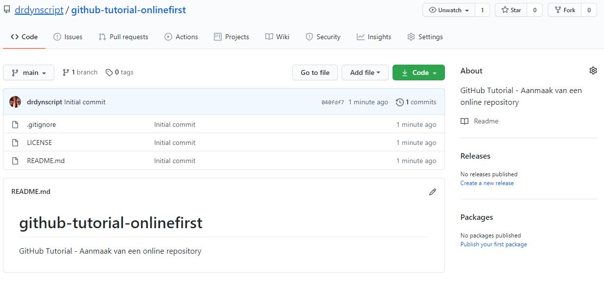Open the Security tab
The image size is (604, 284).
(x=323, y=37)
